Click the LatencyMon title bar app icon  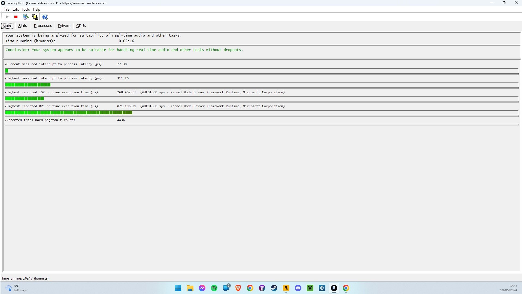(3, 3)
